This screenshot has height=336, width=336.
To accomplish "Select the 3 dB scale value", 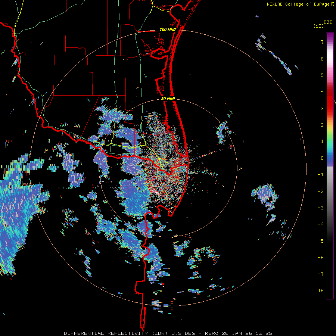I will (x=322, y=108).
